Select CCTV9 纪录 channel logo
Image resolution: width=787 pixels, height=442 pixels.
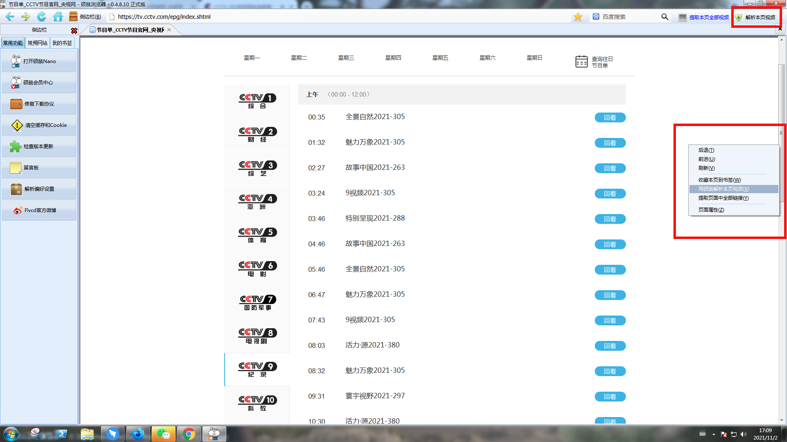257,370
